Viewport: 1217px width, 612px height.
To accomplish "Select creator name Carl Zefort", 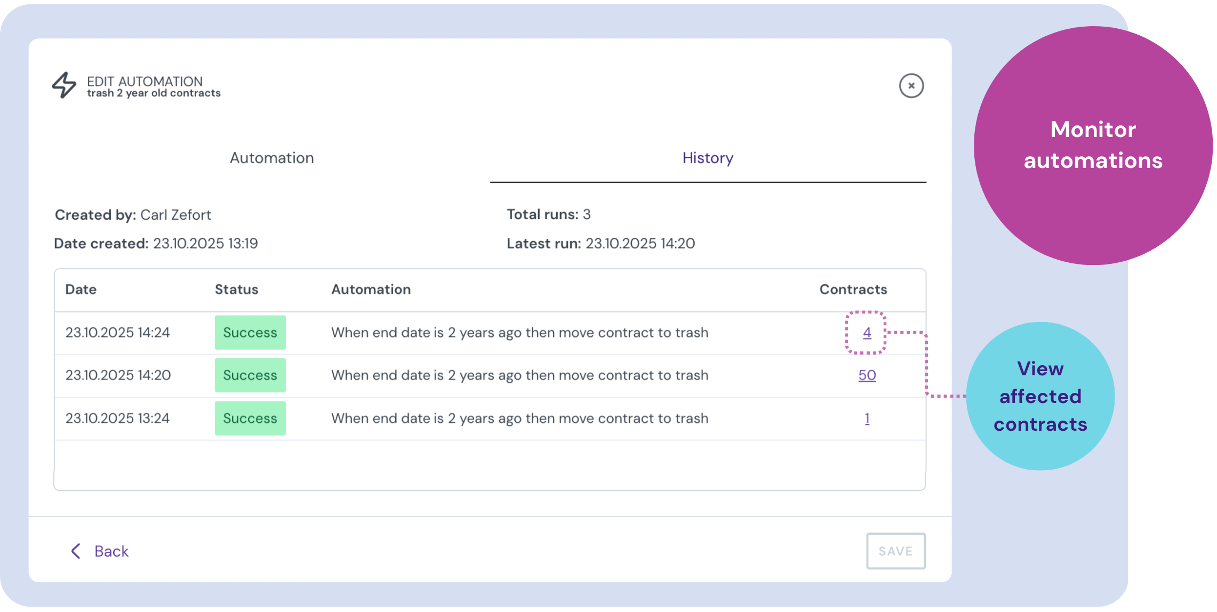I will coord(175,214).
